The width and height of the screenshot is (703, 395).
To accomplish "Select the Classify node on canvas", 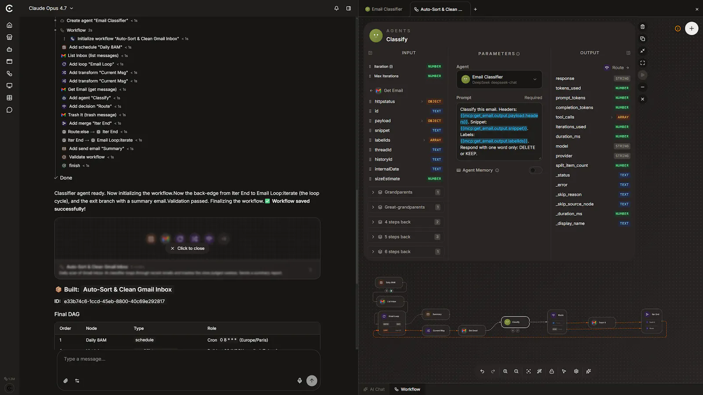I will pyautogui.click(x=515, y=322).
